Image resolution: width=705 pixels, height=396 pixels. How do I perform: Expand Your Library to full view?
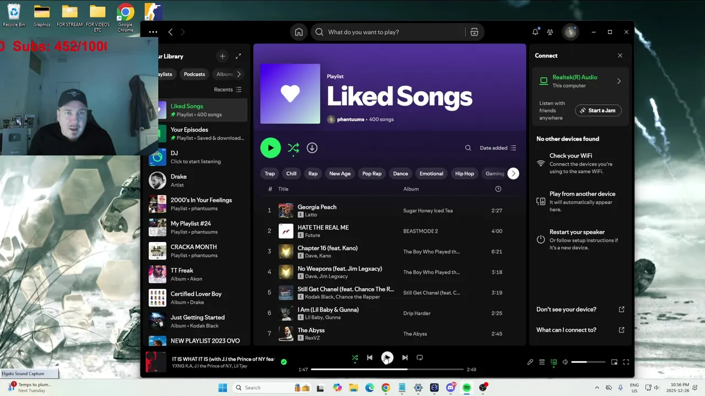[x=238, y=56]
